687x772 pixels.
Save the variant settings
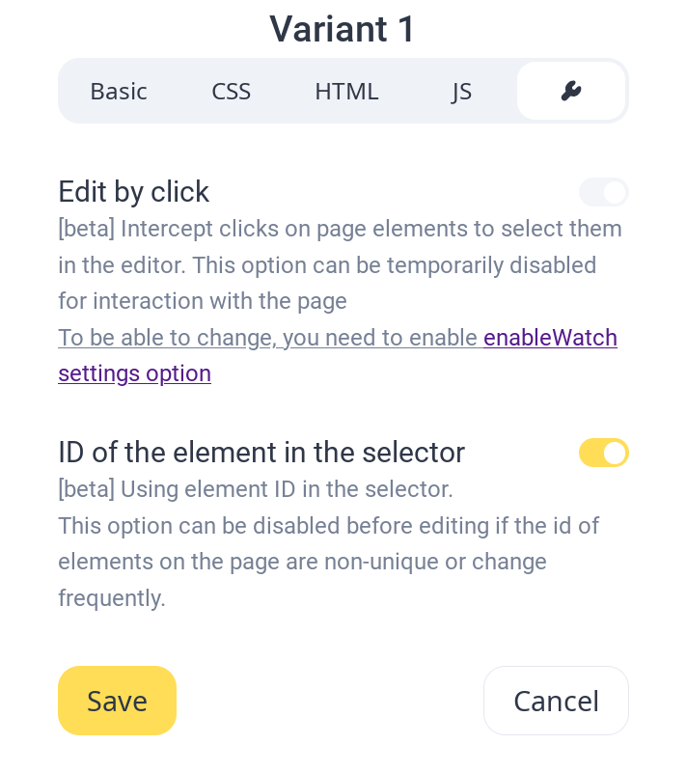pyautogui.click(x=117, y=701)
